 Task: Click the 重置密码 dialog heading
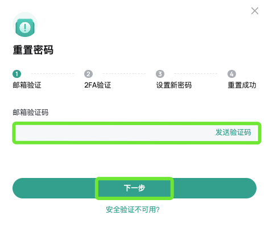[33, 50]
